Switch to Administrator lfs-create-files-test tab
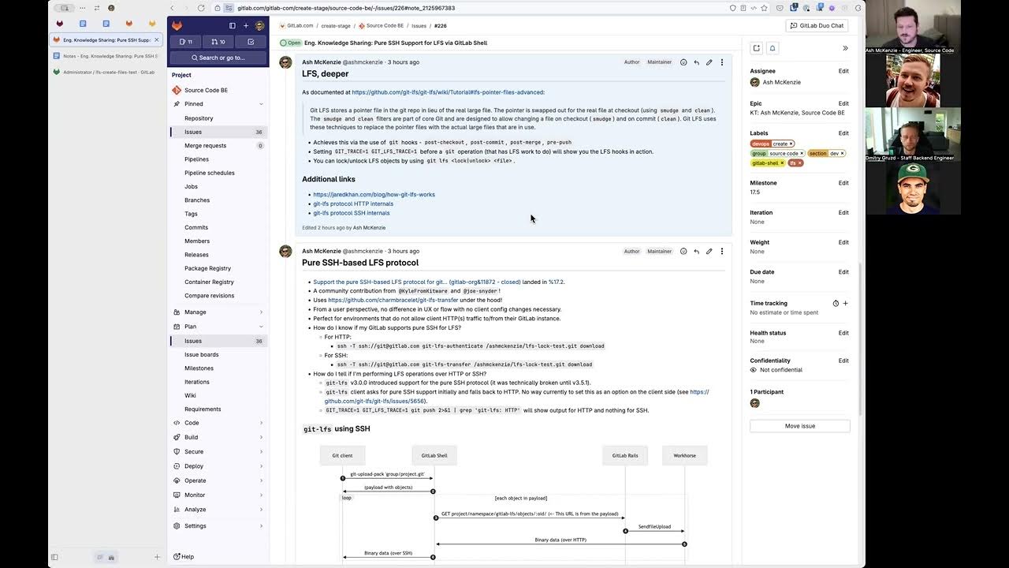 pos(106,72)
